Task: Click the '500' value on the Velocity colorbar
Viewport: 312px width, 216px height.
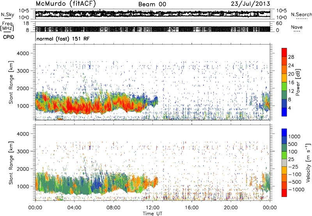Action: coord(292,144)
